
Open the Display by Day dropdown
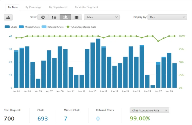tap(167, 17)
